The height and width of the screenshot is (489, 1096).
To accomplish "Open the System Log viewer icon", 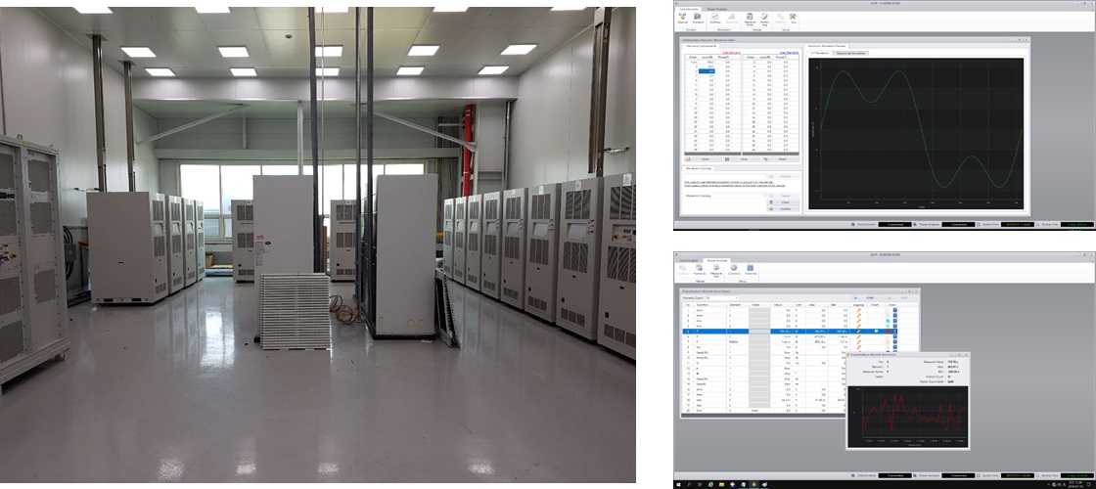I will [x=763, y=18].
